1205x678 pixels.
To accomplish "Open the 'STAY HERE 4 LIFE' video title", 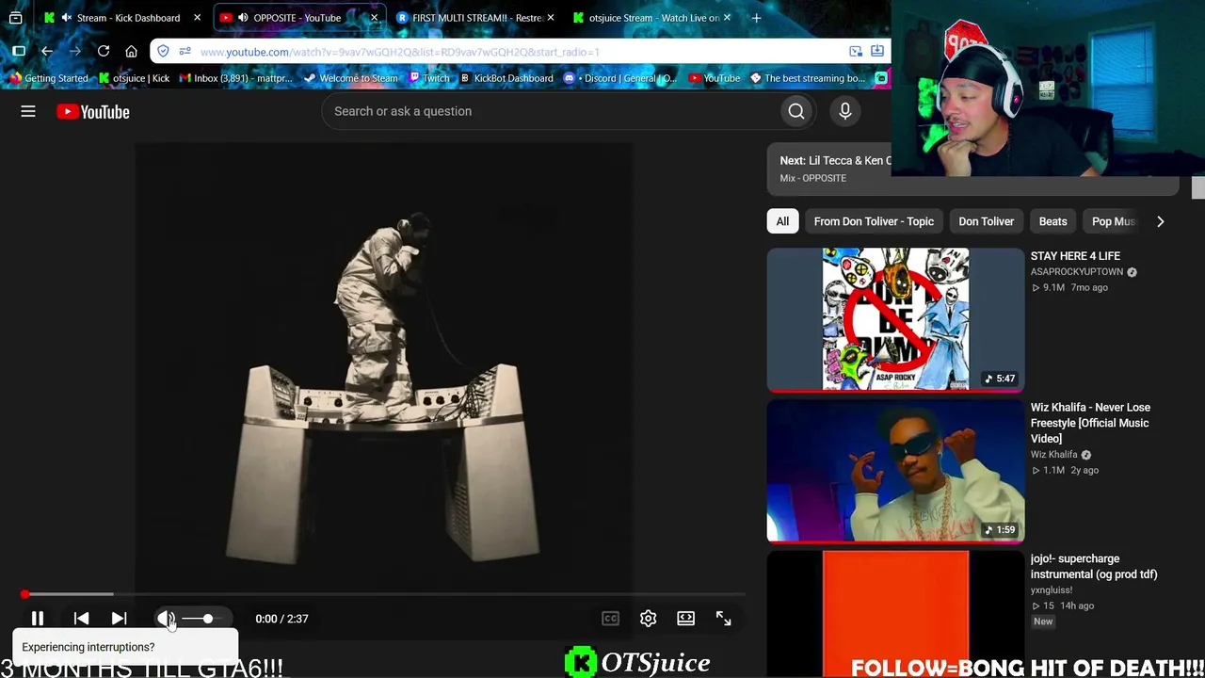I will point(1075,256).
